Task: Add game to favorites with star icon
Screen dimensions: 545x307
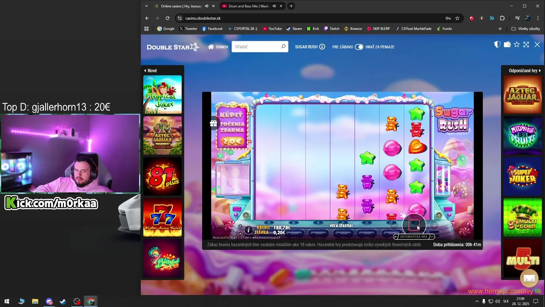Action: [516, 44]
